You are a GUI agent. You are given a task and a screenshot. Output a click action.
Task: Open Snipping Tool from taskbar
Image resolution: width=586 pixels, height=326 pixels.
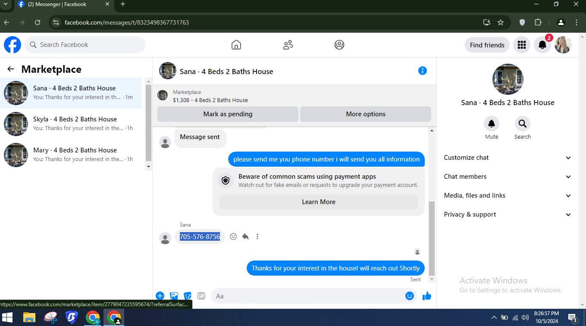pyautogui.click(x=50, y=318)
